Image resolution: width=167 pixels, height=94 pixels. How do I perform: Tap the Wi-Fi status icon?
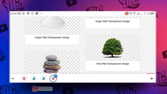point(134,13)
